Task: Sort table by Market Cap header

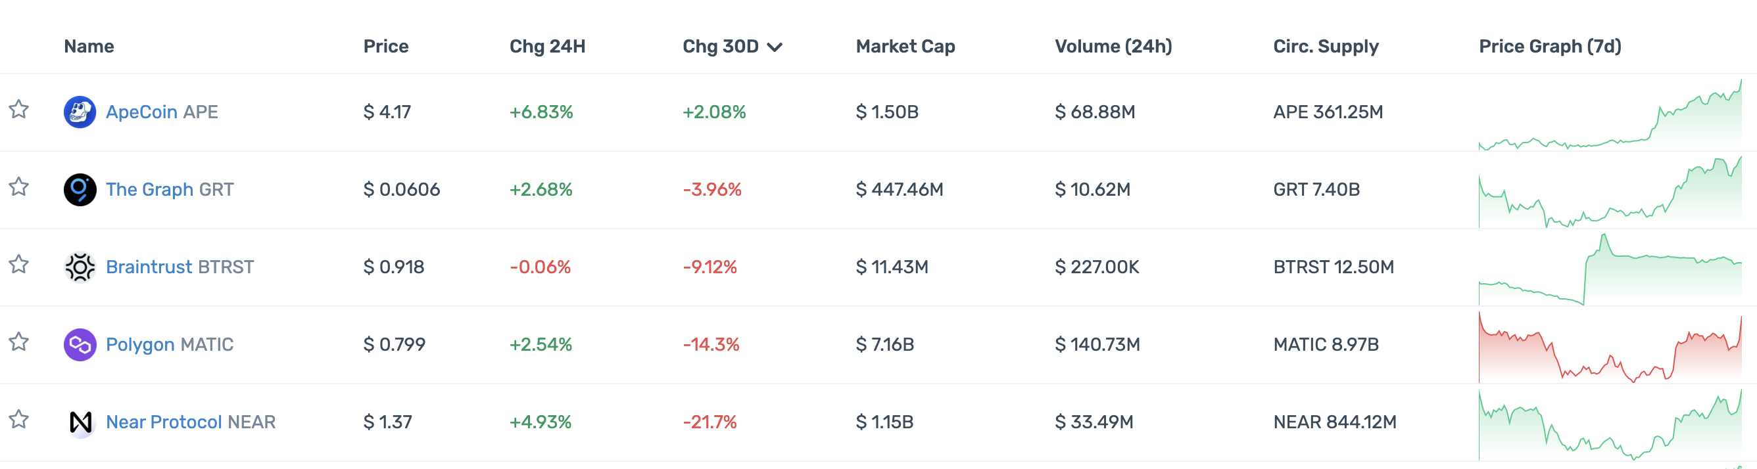Action: pos(905,47)
